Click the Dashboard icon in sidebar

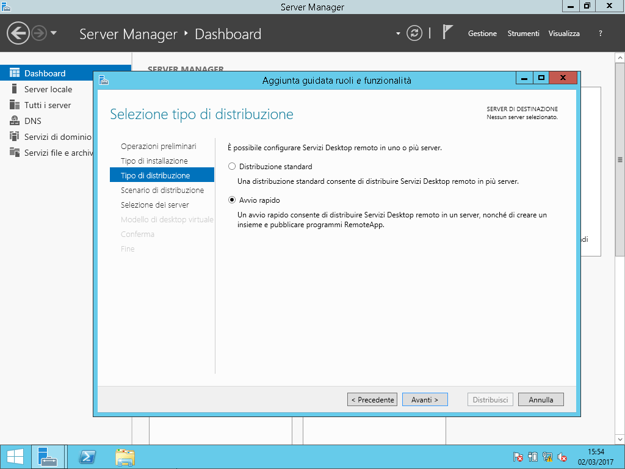click(x=15, y=73)
